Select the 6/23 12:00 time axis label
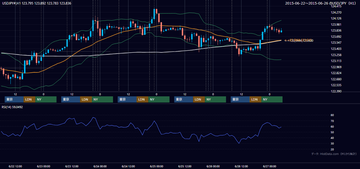This screenshot has width=360, height=169. 72,166
